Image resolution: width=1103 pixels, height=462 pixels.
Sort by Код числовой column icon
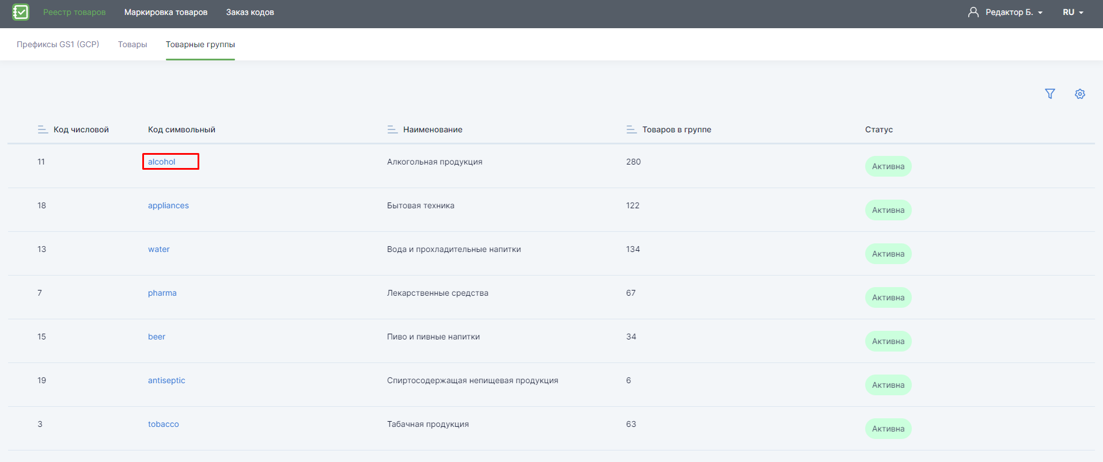coord(43,129)
